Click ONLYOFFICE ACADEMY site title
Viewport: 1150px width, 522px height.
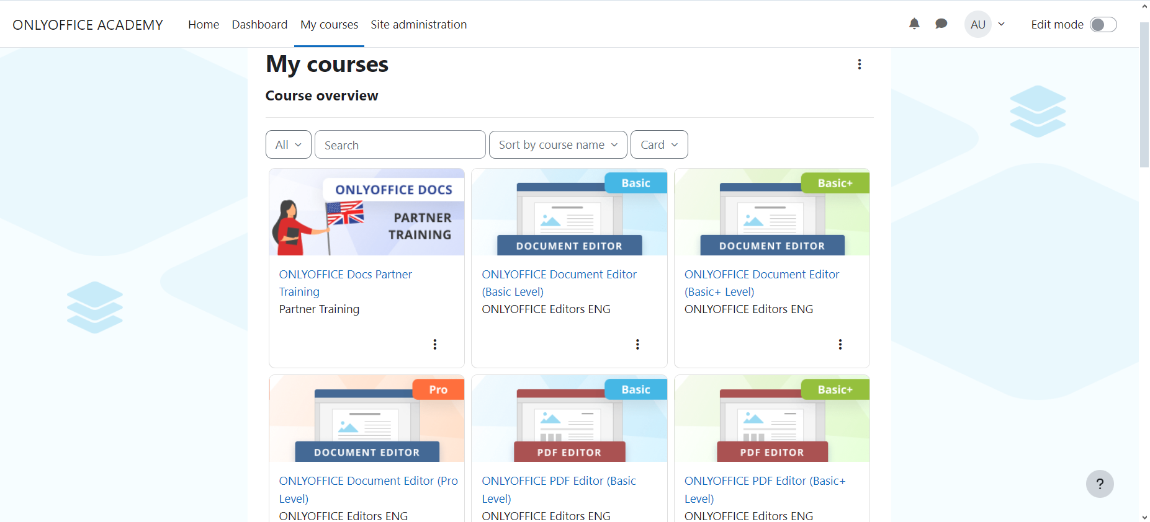tap(88, 25)
